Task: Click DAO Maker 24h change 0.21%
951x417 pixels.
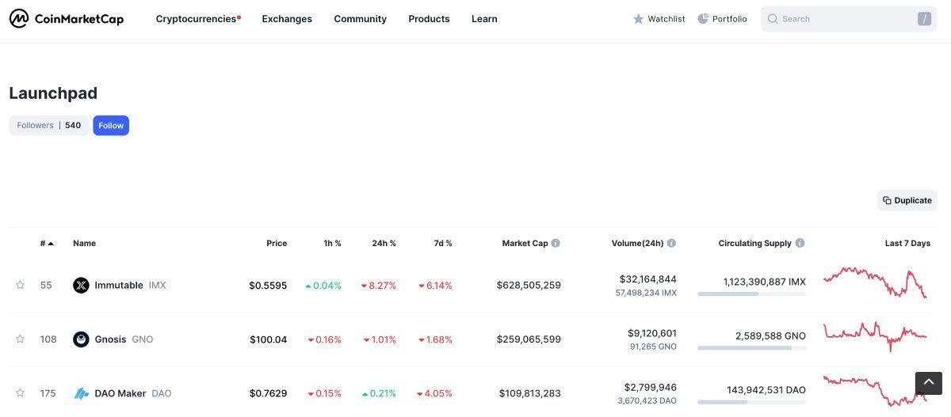Action: [378, 393]
